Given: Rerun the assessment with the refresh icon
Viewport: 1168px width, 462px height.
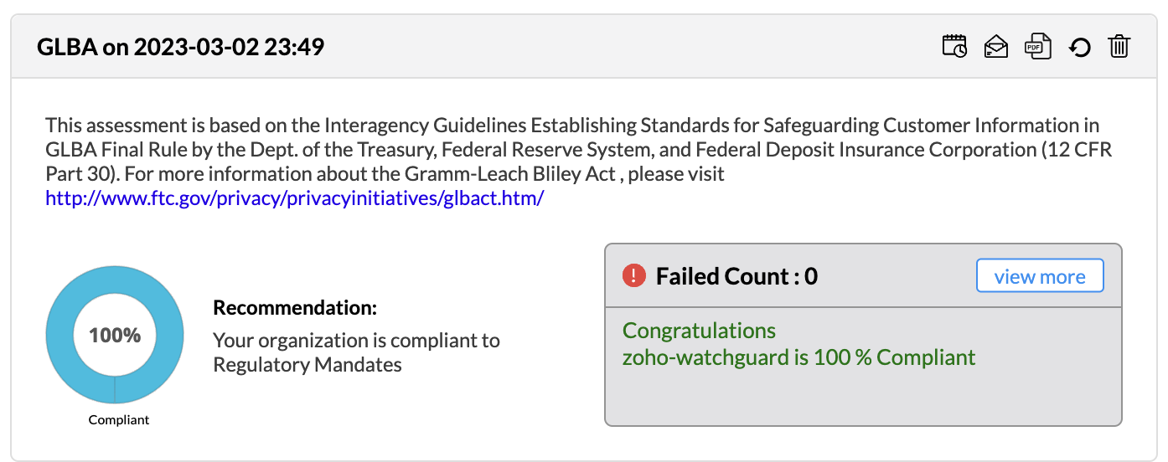Looking at the screenshot, I should tap(1080, 47).
